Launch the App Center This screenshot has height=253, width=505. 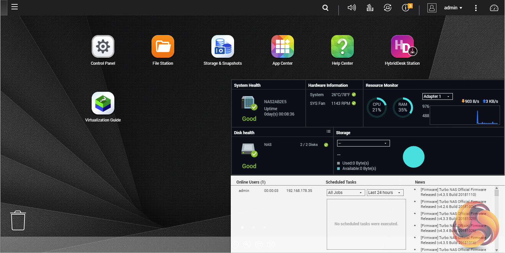click(283, 46)
